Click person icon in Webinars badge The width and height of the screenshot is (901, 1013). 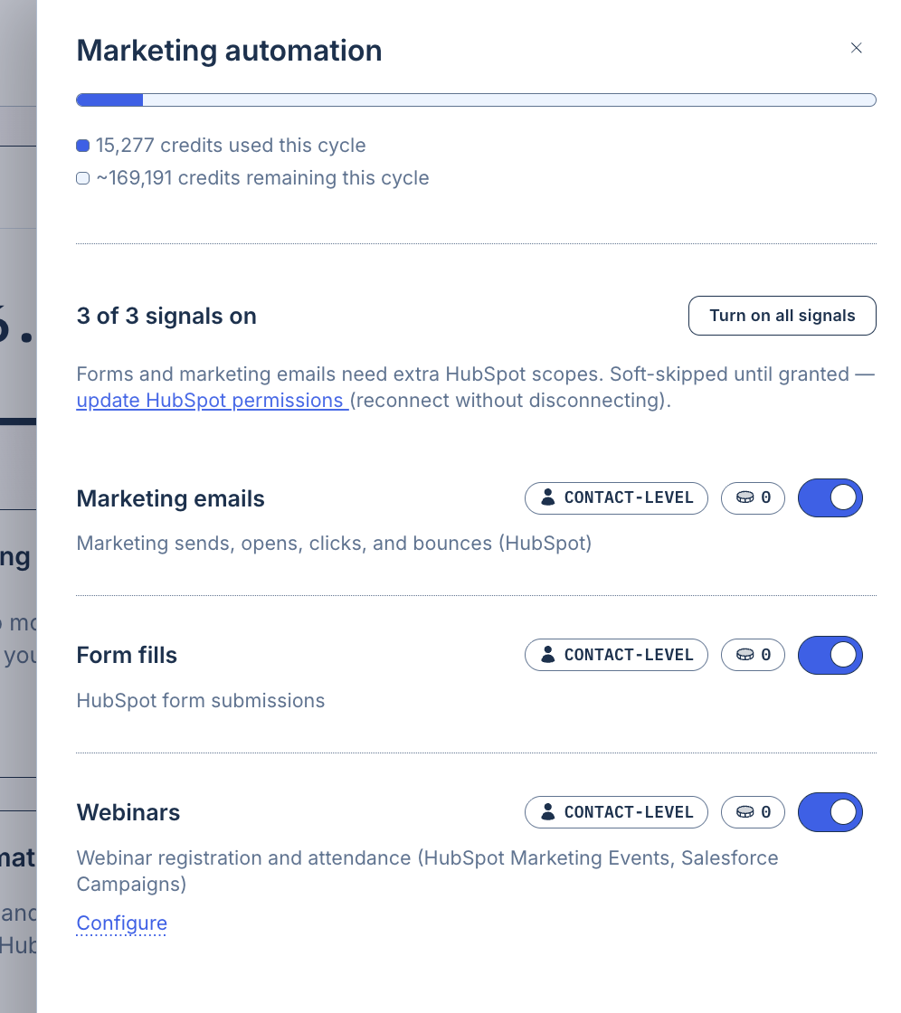coord(547,811)
